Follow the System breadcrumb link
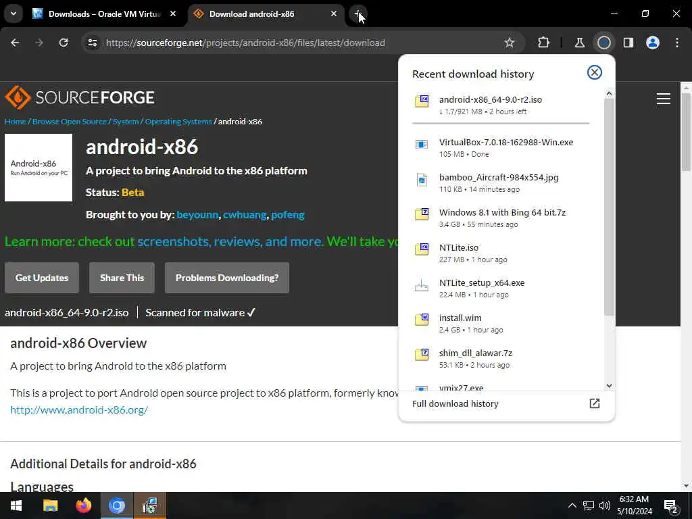The width and height of the screenshot is (692, 519). point(126,122)
